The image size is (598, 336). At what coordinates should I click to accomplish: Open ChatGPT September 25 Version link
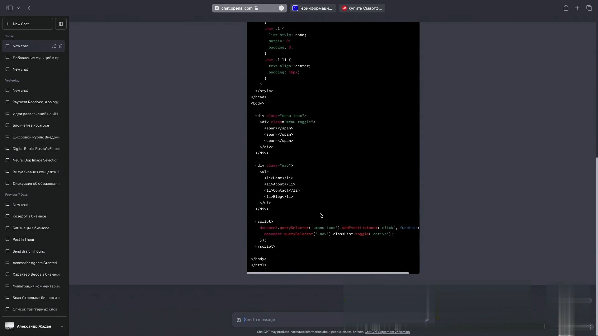(387, 332)
